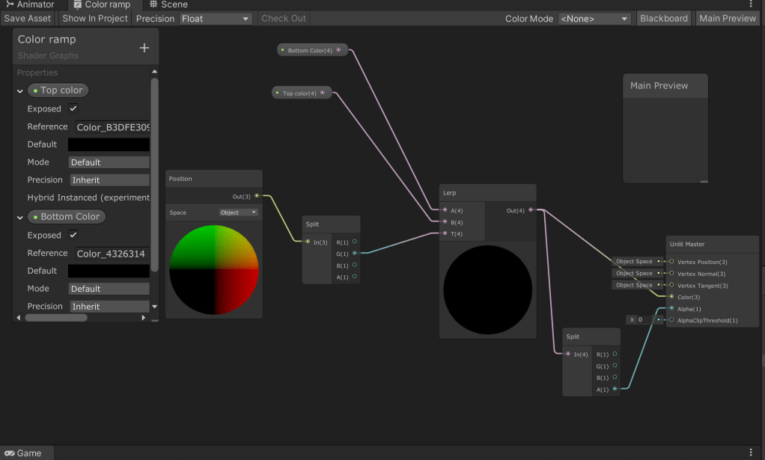Collapse the Top color property
Viewport: 765px width, 460px height.
[20, 91]
